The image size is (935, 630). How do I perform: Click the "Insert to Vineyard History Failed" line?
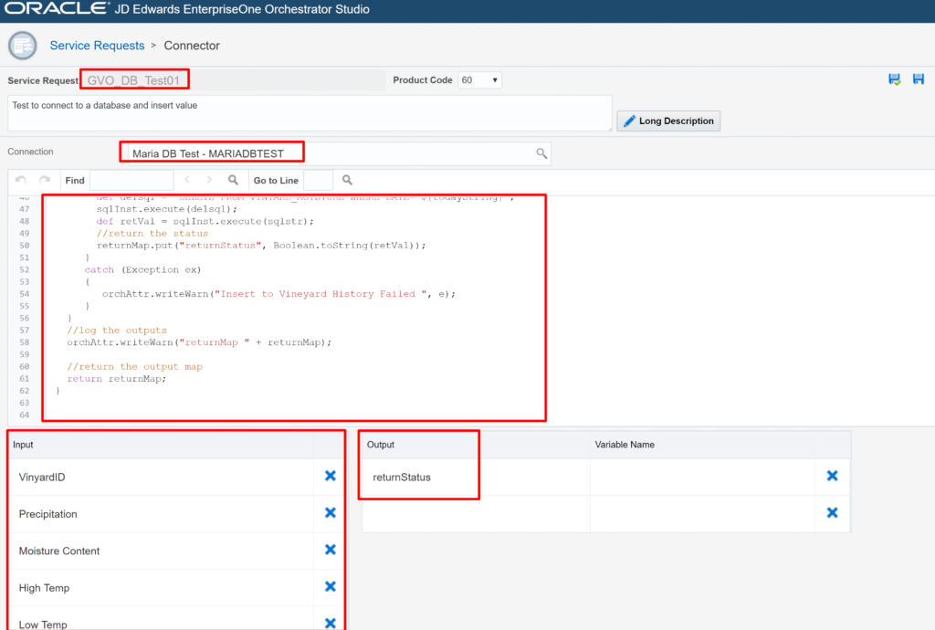[278, 294]
